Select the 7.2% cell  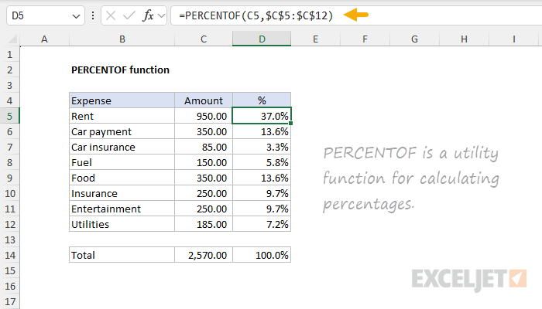pyautogui.click(x=262, y=224)
